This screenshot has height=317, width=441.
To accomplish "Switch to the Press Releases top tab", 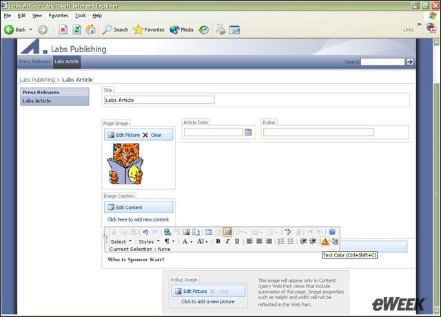I will pos(35,61).
